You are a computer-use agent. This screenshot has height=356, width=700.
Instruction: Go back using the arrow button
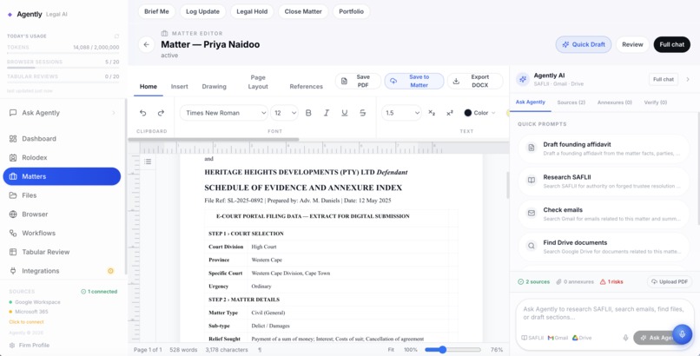tap(147, 44)
